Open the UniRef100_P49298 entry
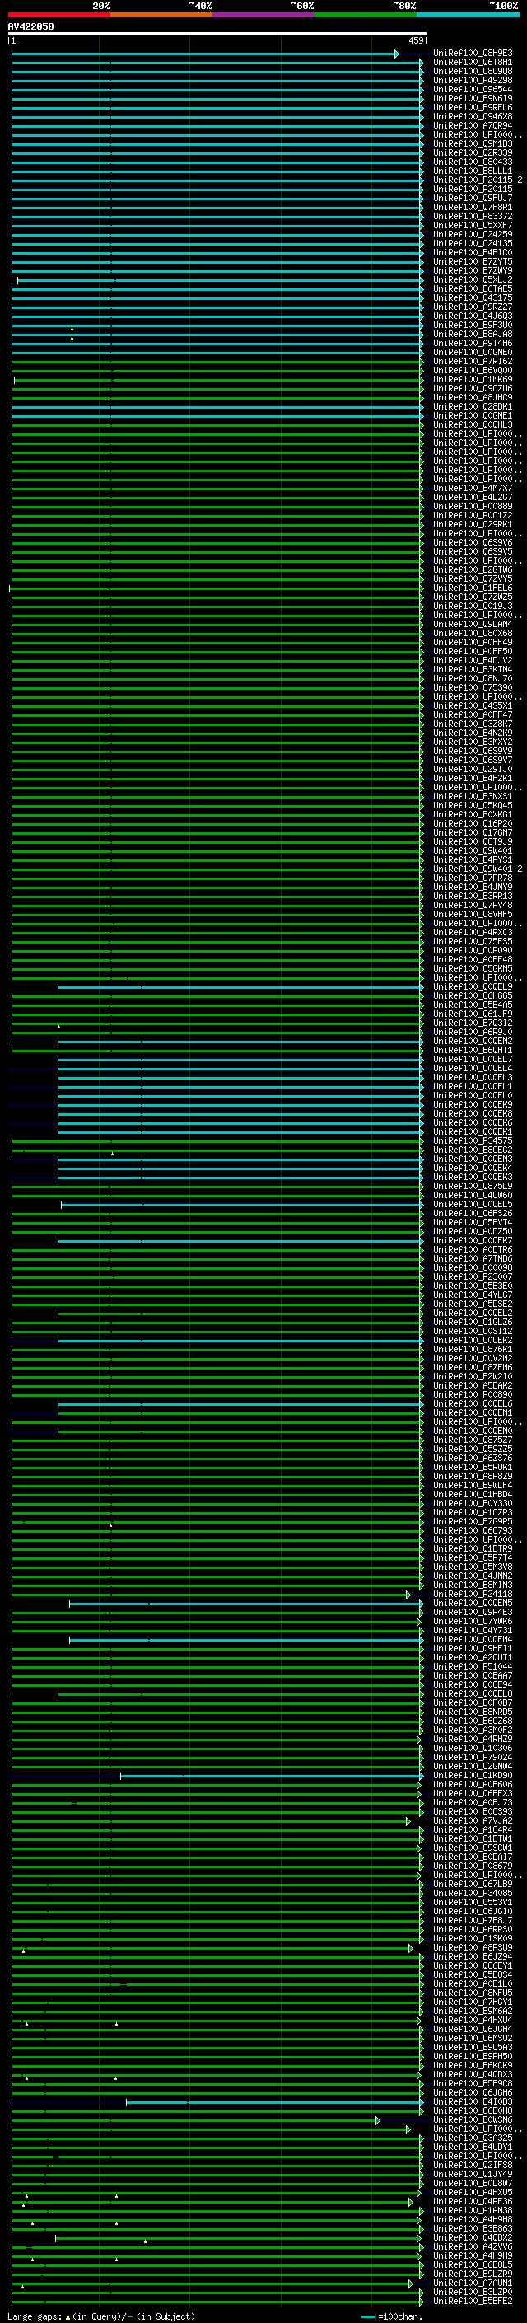The height and width of the screenshot is (2323, 527). click(x=473, y=80)
